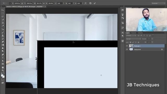Toggle the reference point location grid
This screenshot has width=167, height=94.
coord(10,3)
